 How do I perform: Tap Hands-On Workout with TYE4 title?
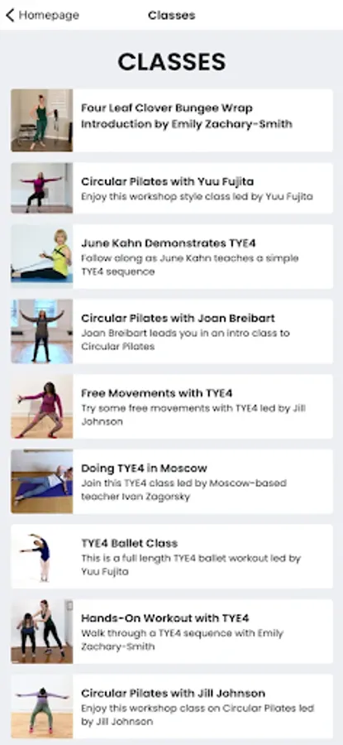(165, 618)
